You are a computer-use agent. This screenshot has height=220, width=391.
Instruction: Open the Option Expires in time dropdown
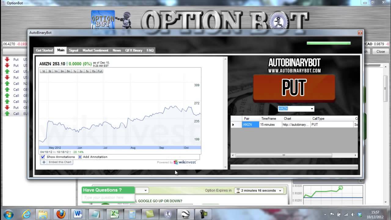(x=280, y=190)
